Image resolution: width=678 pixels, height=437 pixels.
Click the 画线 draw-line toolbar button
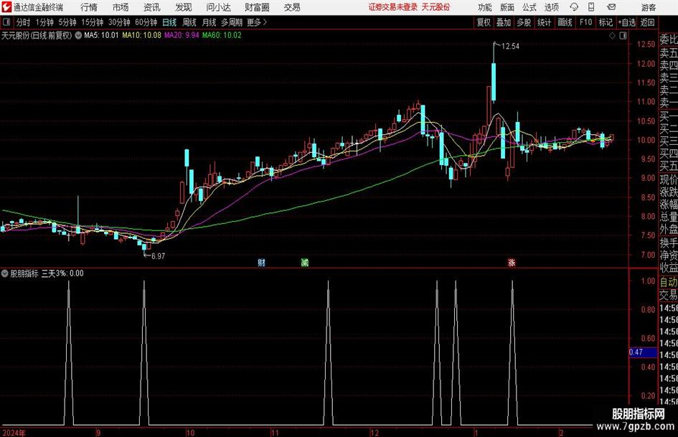[x=565, y=22]
